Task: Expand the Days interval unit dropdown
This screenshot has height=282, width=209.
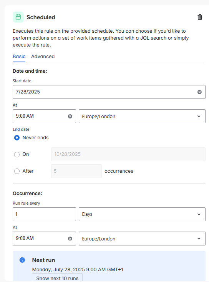Action: (x=142, y=214)
